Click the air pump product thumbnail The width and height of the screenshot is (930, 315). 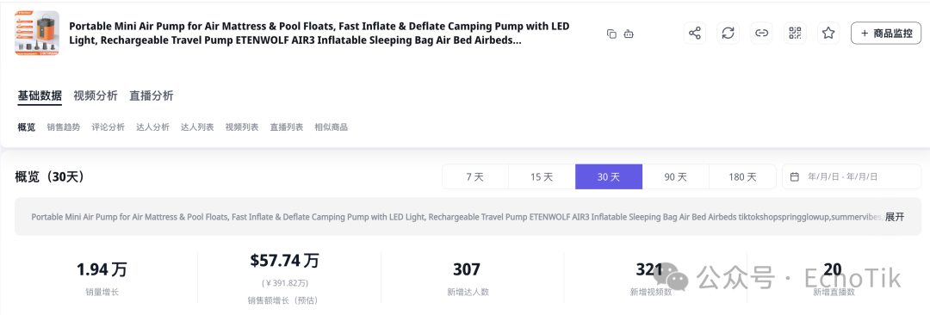click(36, 34)
